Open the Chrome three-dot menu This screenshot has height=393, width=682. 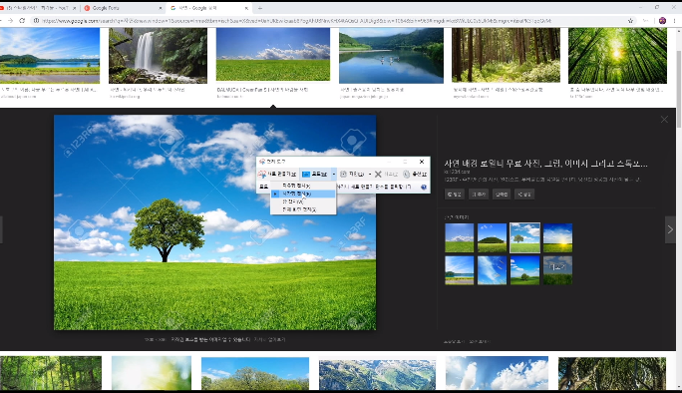pos(675,21)
